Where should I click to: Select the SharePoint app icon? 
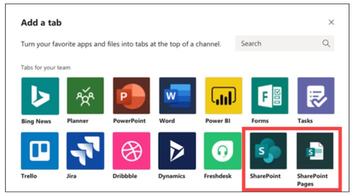268,151
